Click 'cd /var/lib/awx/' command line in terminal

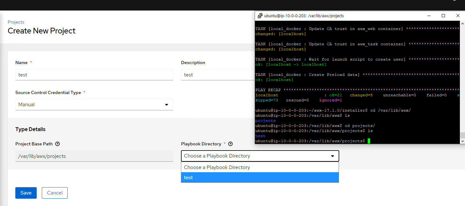[x=333, y=110]
